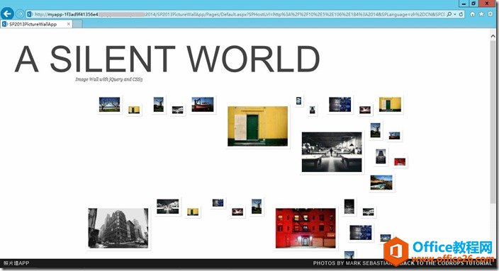Open the browser tools gear icon
Viewport: 499px width, 271px height.
click(490, 14)
